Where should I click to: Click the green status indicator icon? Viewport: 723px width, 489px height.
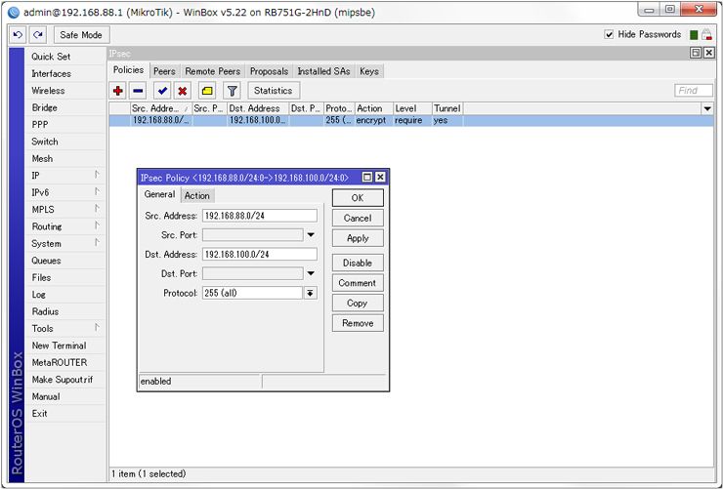[x=694, y=34]
